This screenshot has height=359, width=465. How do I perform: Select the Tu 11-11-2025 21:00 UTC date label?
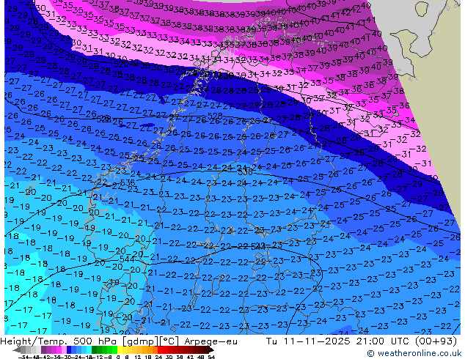339,341
